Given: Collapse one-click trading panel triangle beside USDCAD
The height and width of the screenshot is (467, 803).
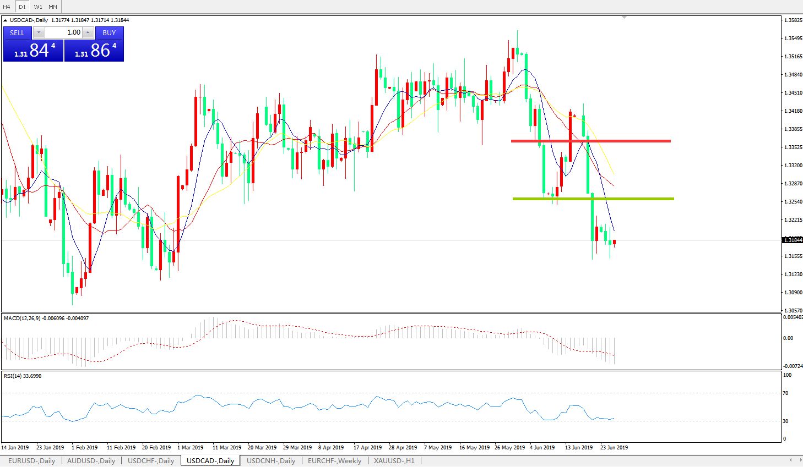Looking at the screenshot, I should [6, 20].
